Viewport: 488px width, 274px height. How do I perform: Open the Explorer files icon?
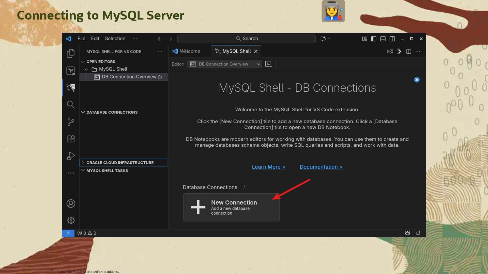coord(71,53)
